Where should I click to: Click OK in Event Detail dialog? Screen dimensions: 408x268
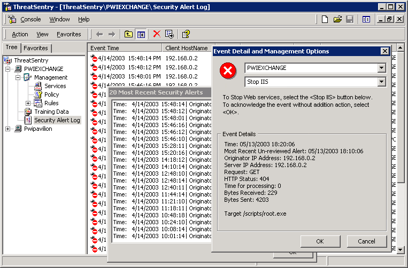pos(320,241)
